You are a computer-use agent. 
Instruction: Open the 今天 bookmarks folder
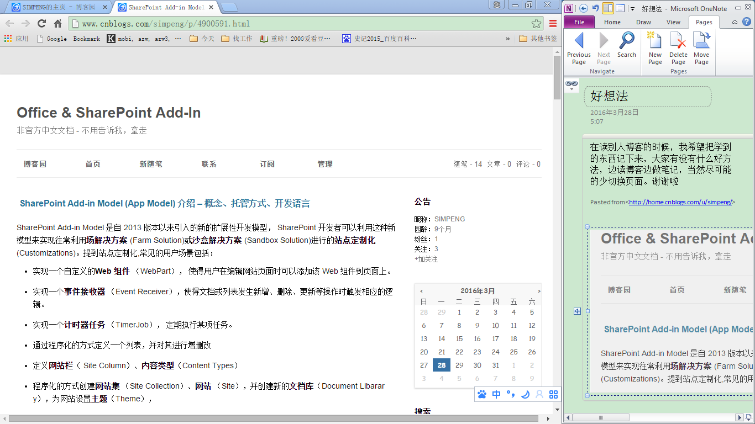pyautogui.click(x=202, y=39)
